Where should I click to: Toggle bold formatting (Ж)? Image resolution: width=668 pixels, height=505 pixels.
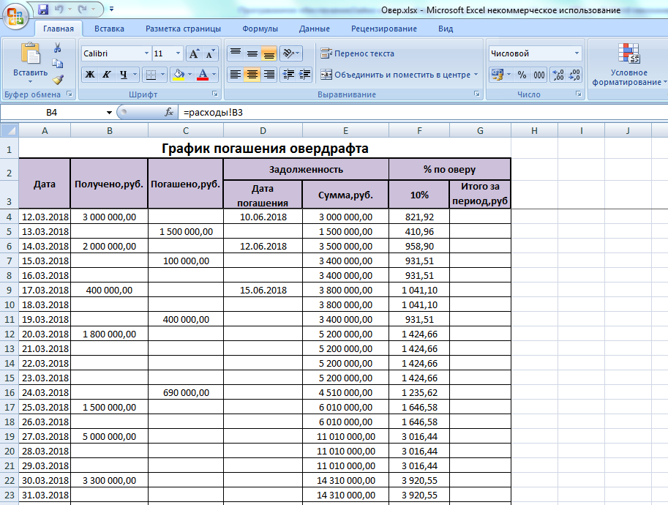[x=90, y=75]
